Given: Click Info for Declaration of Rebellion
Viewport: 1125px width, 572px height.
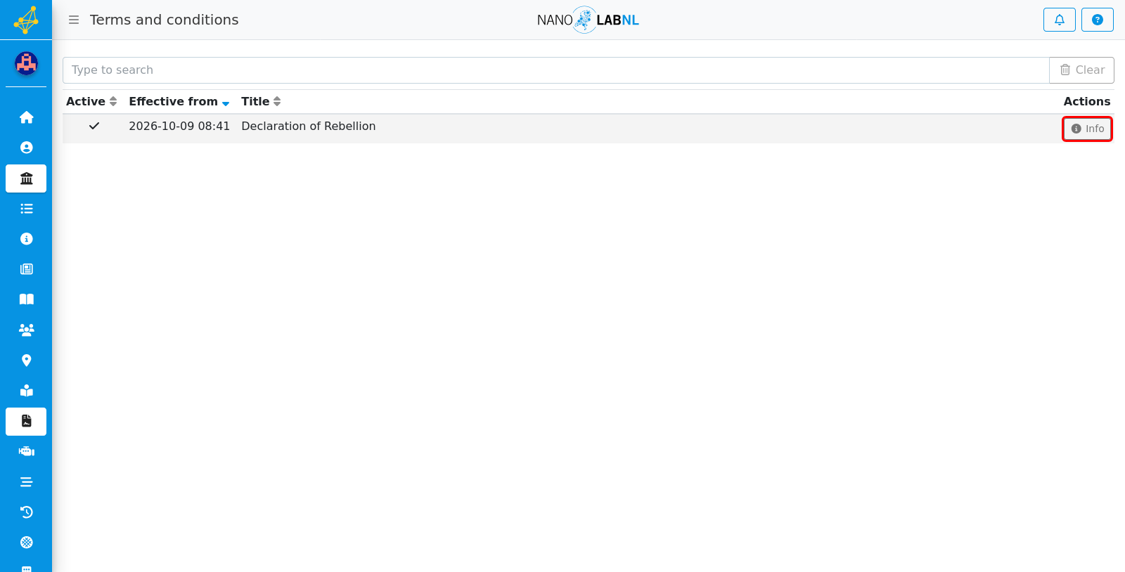Looking at the screenshot, I should click(x=1087, y=129).
